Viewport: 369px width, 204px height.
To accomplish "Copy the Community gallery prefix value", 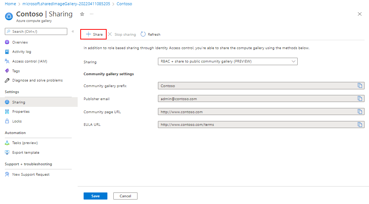I will (x=360, y=86).
